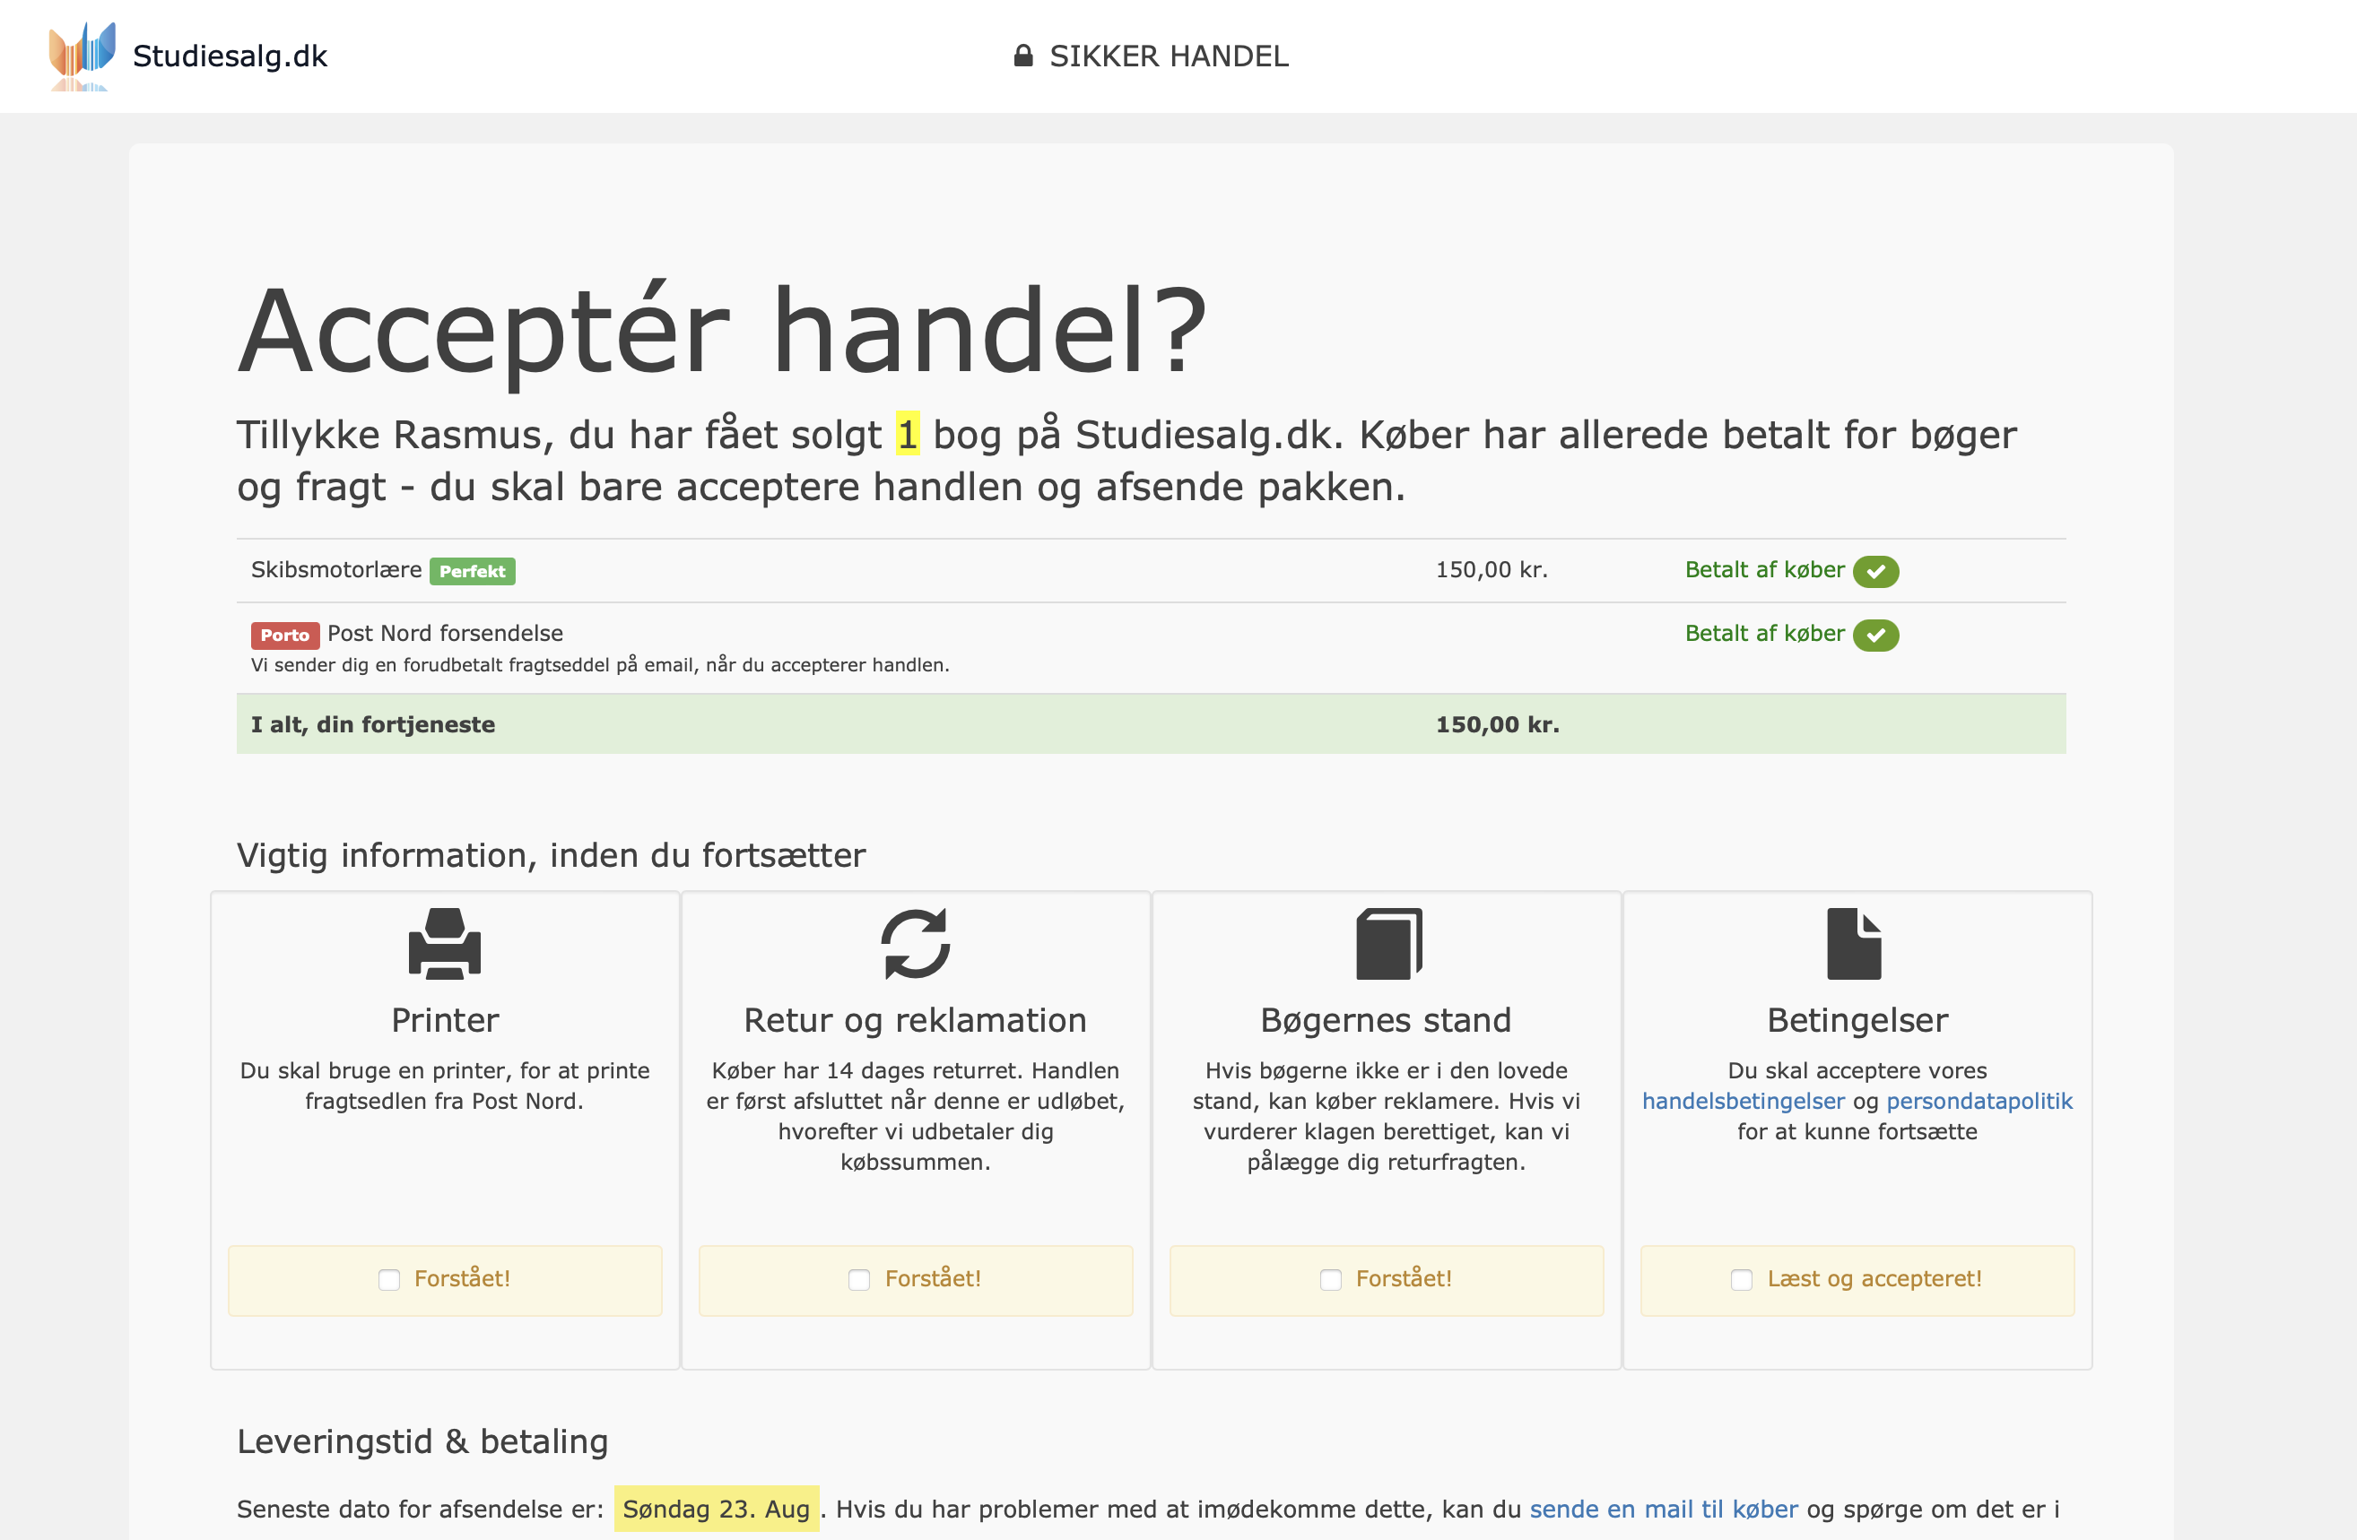Click the green checkmark in Skibsmotorlære row
This screenshot has width=2357, height=1540.
pos(1874,571)
